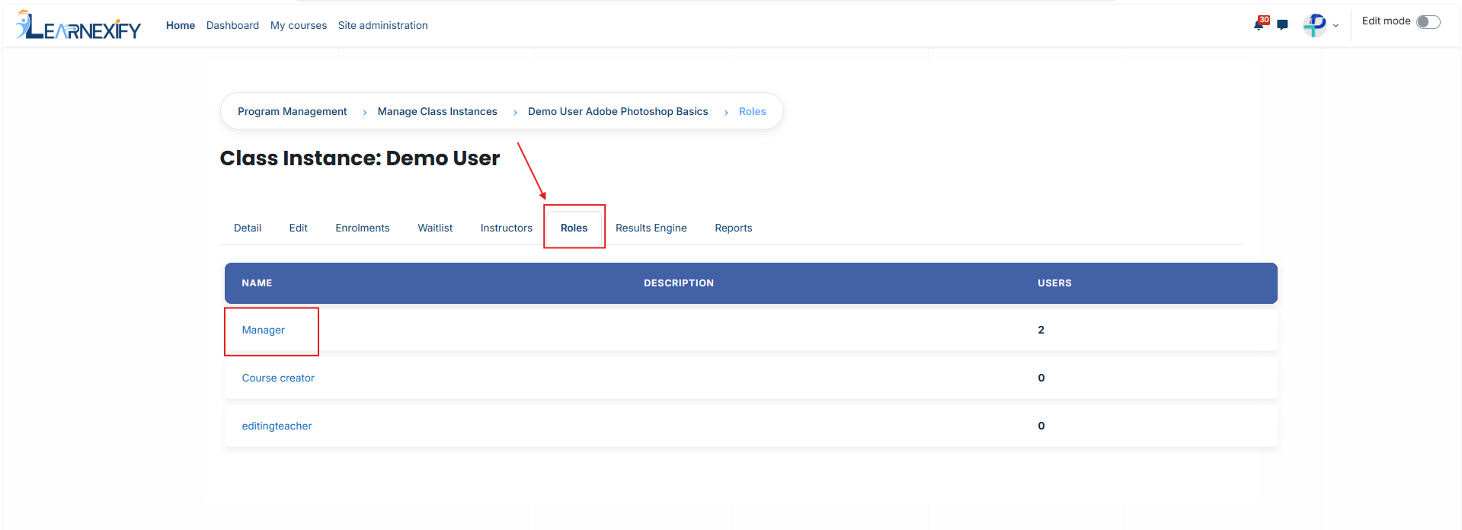Open the Enrolments tab
The image size is (1462, 530).
click(x=363, y=228)
